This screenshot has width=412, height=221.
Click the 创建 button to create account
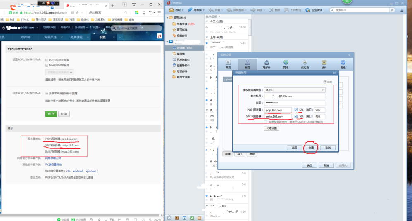(x=311, y=148)
